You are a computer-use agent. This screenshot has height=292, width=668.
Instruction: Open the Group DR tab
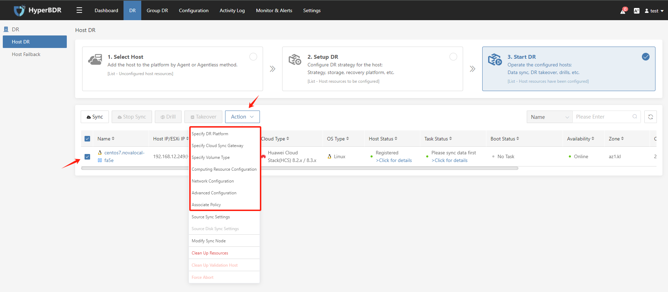click(157, 10)
